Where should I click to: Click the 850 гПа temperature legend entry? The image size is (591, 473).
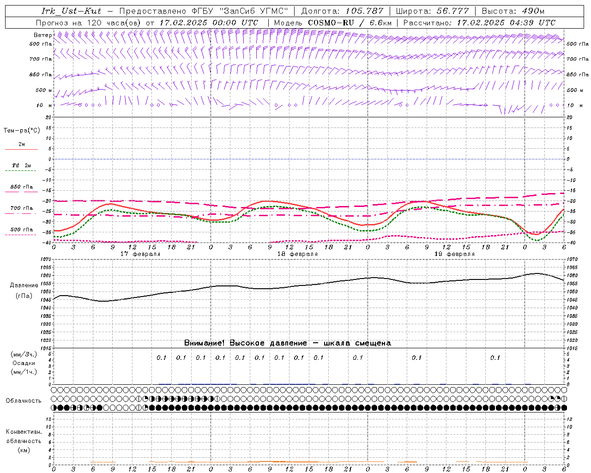pos(22,187)
